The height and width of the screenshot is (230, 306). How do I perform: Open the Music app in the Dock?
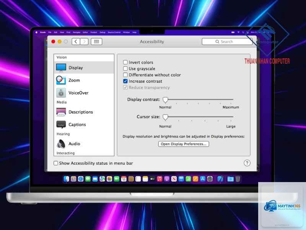[x=160, y=179]
